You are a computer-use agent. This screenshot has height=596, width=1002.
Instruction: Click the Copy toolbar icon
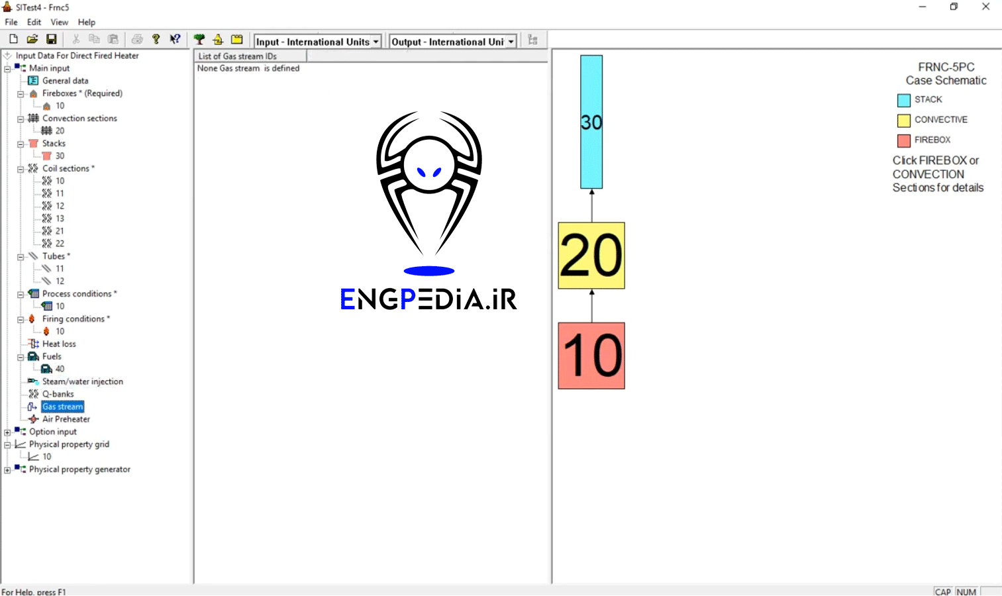(94, 40)
